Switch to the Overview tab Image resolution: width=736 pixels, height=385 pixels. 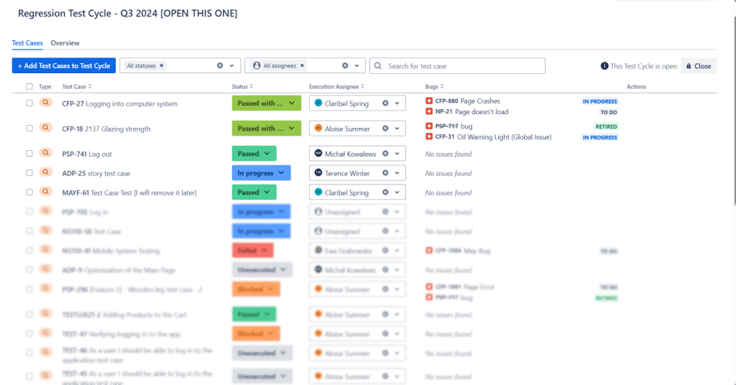[65, 42]
